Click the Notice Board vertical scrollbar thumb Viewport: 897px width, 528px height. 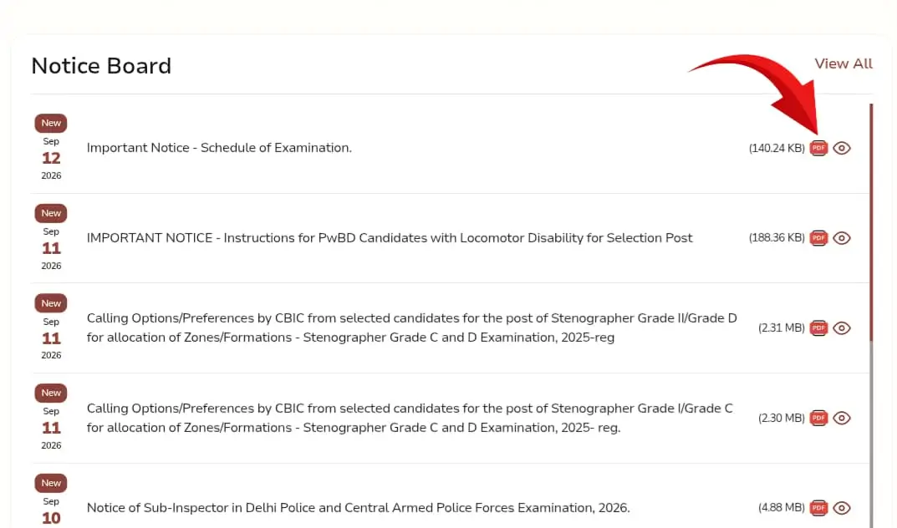[871, 223]
